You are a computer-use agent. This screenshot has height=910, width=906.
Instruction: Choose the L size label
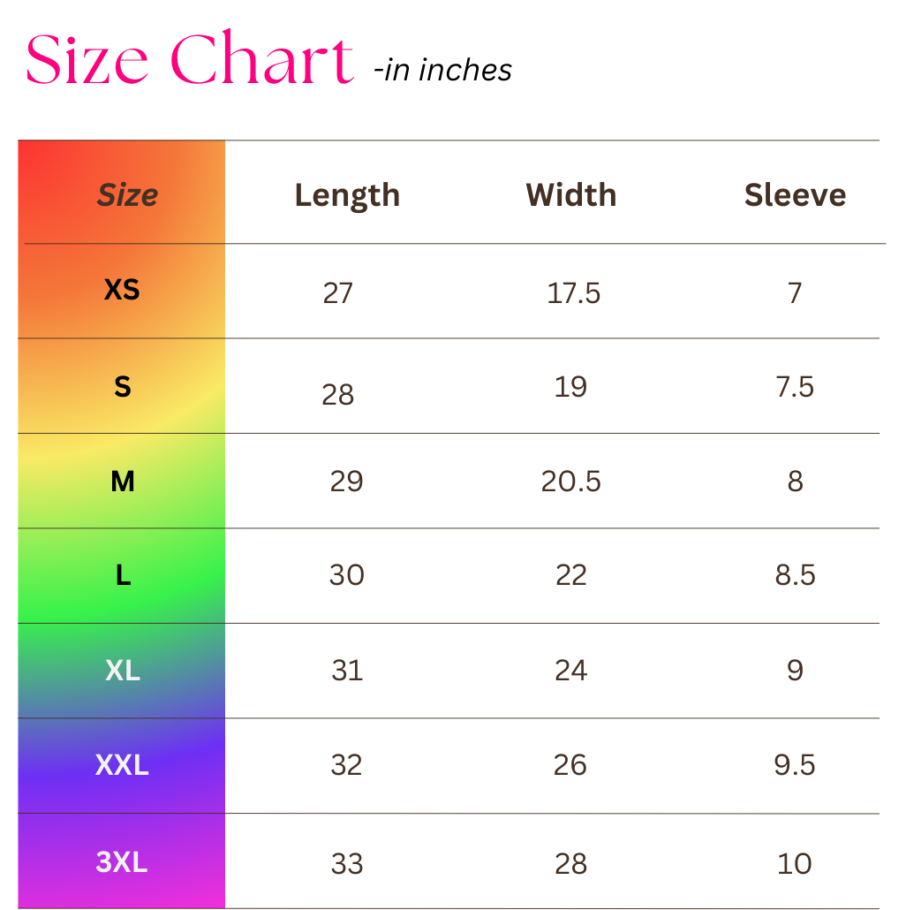click(x=123, y=576)
